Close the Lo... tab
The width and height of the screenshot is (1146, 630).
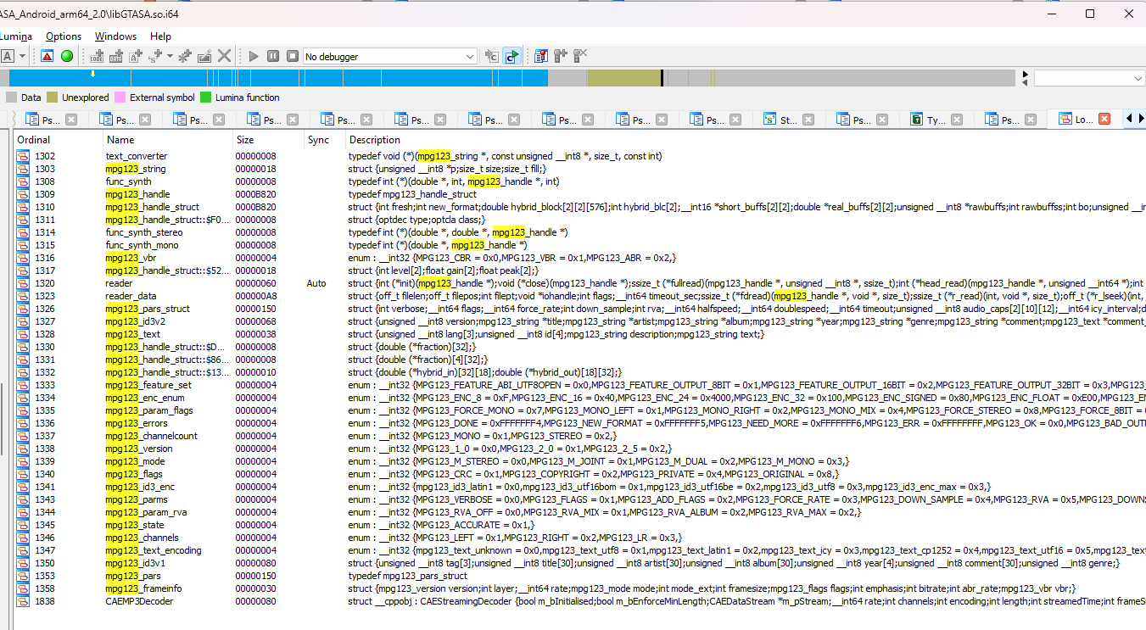pos(1104,120)
